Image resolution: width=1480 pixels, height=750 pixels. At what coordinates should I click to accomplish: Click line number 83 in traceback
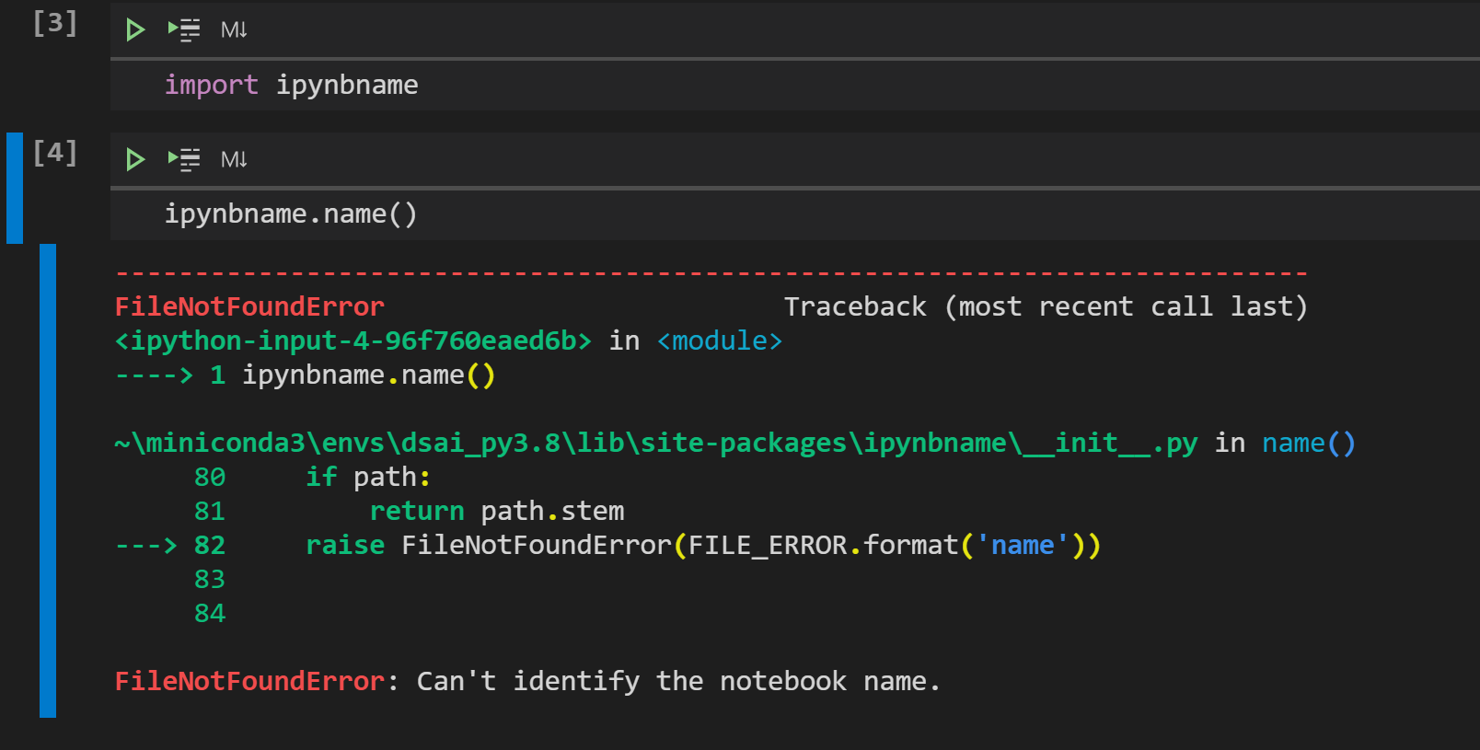[x=210, y=580]
